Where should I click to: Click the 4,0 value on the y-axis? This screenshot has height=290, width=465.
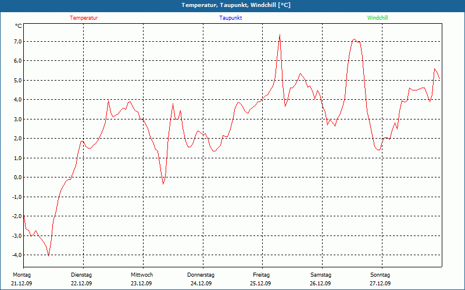(x=17, y=99)
